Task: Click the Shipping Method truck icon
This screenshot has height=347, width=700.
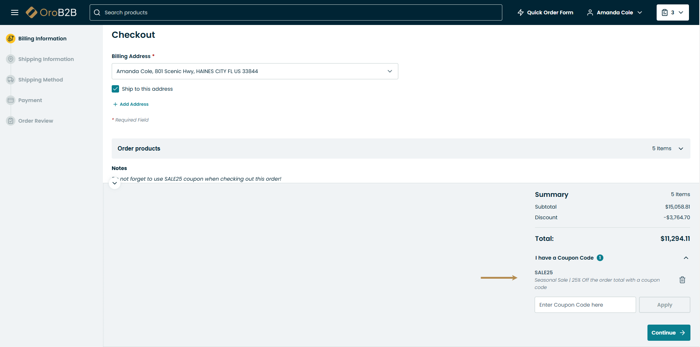Action: click(11, 80)
